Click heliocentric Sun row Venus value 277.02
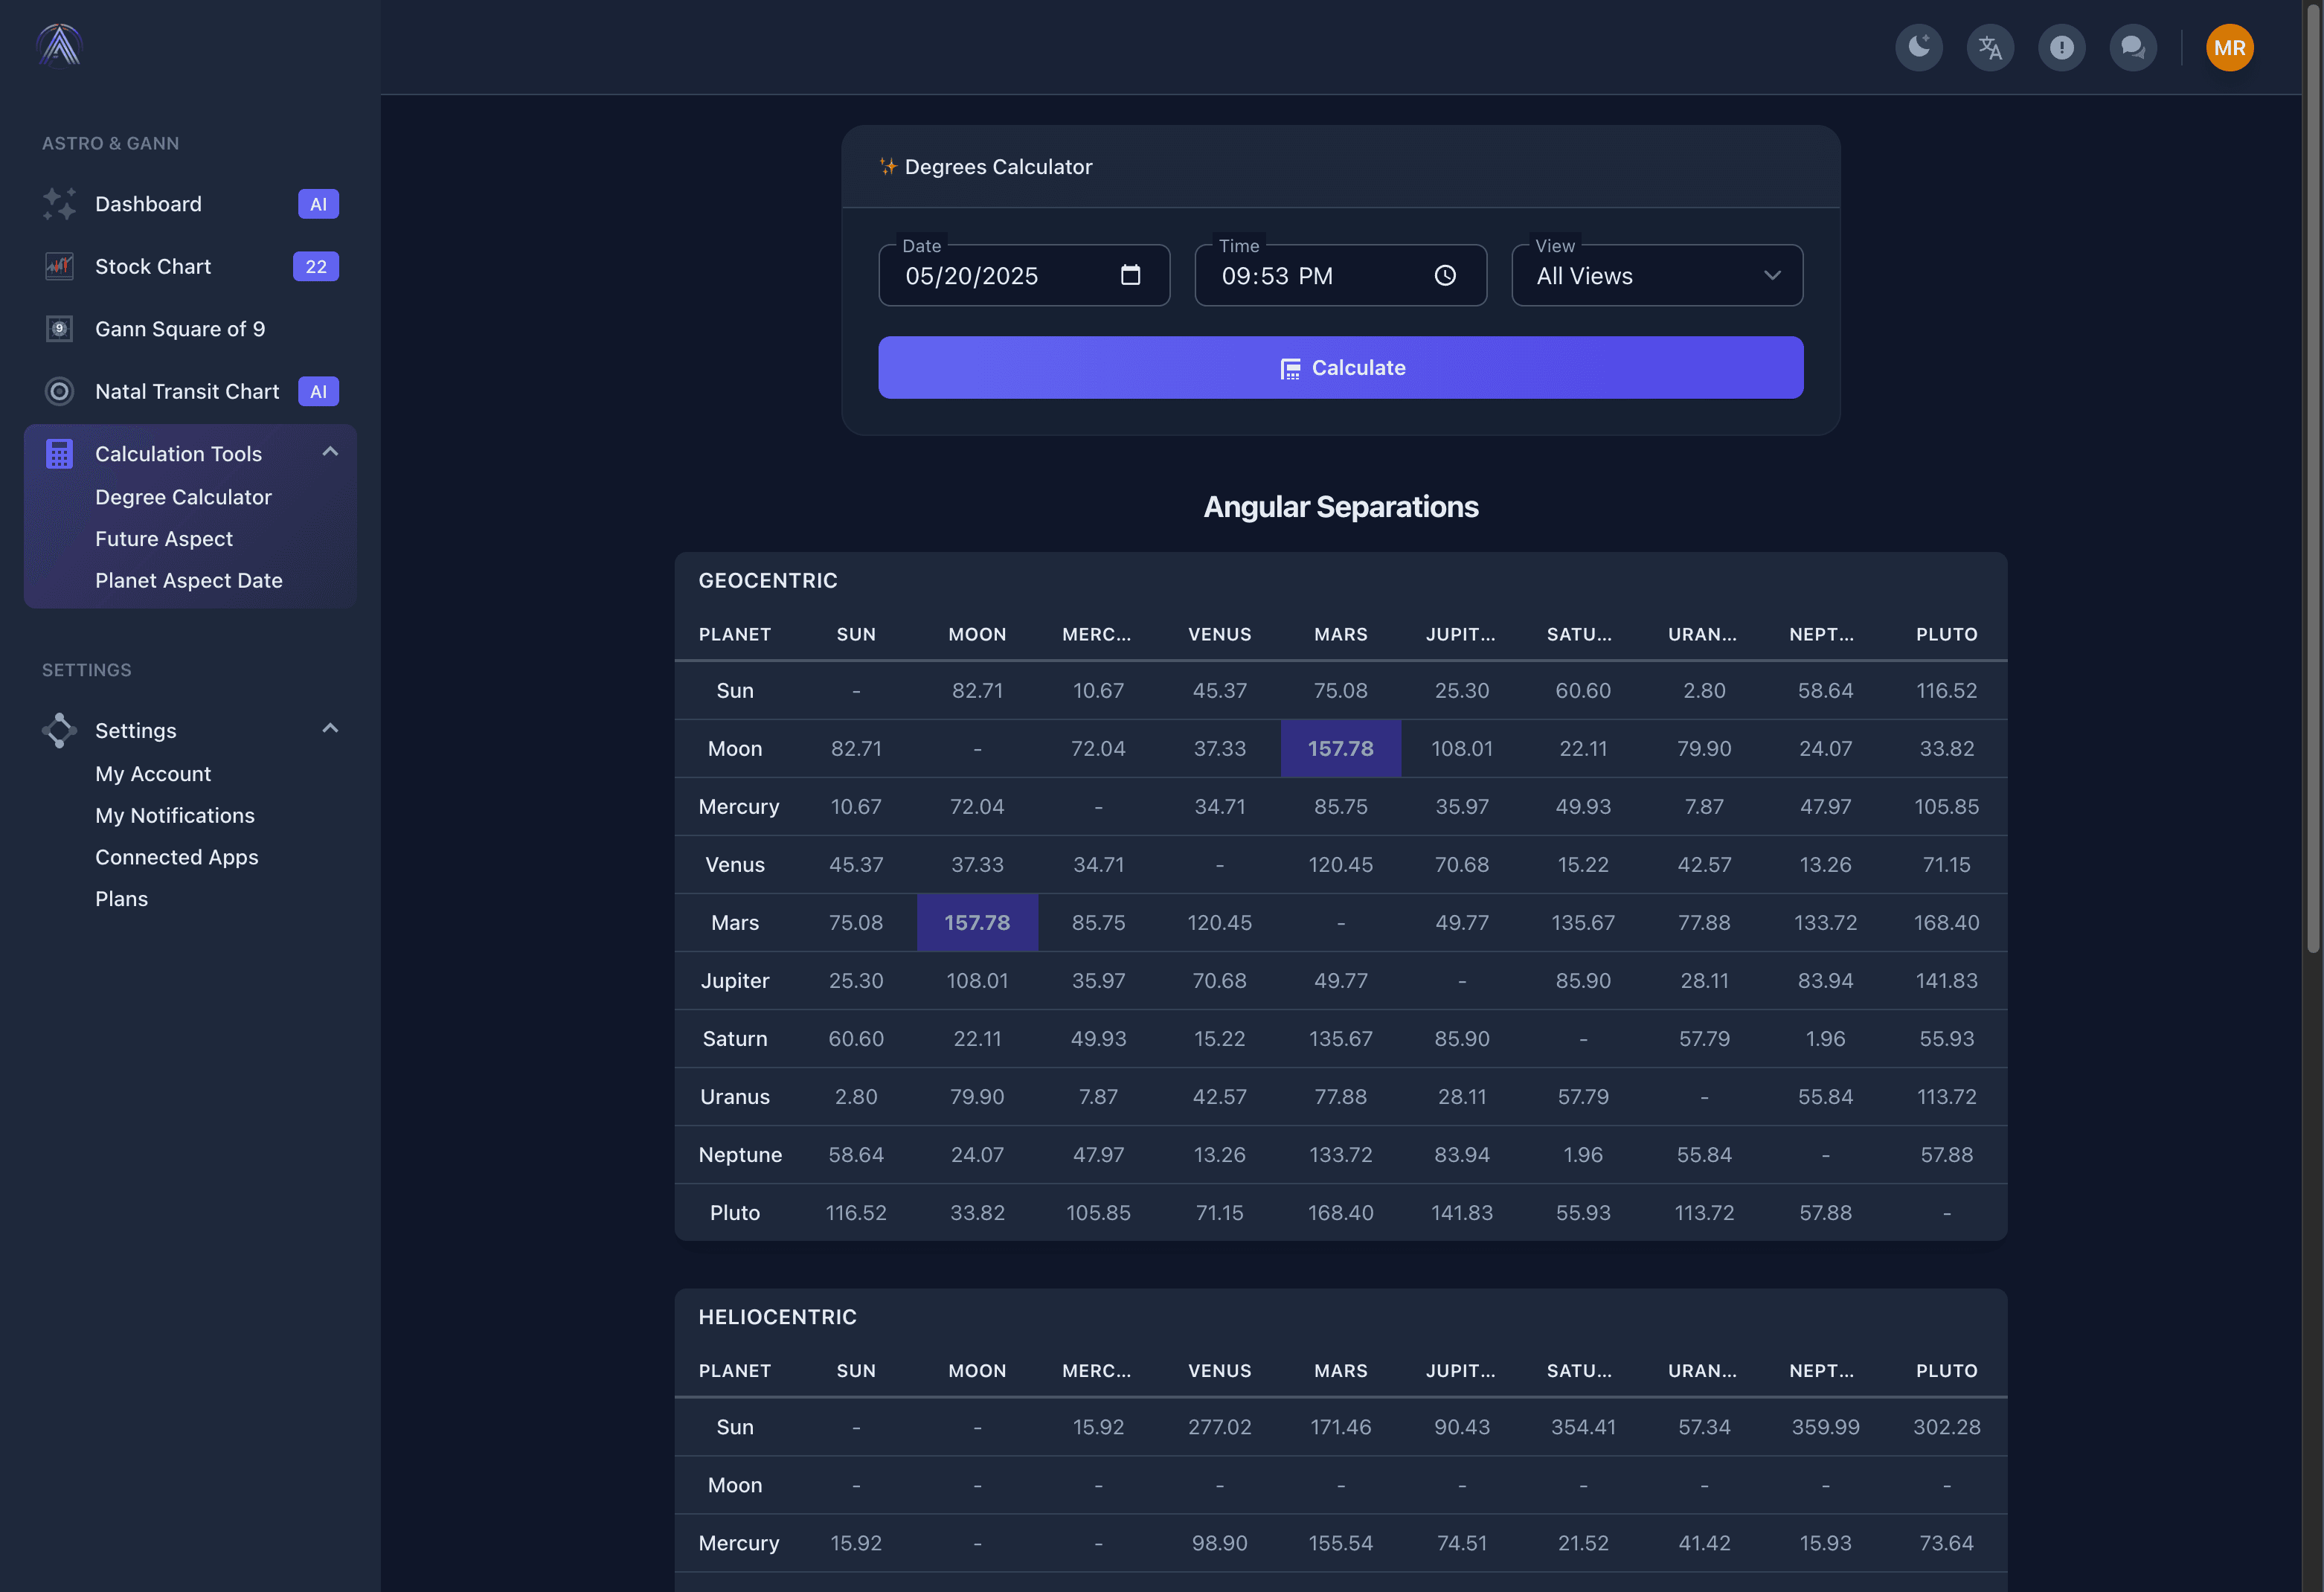 (x=1219, y=1427)
